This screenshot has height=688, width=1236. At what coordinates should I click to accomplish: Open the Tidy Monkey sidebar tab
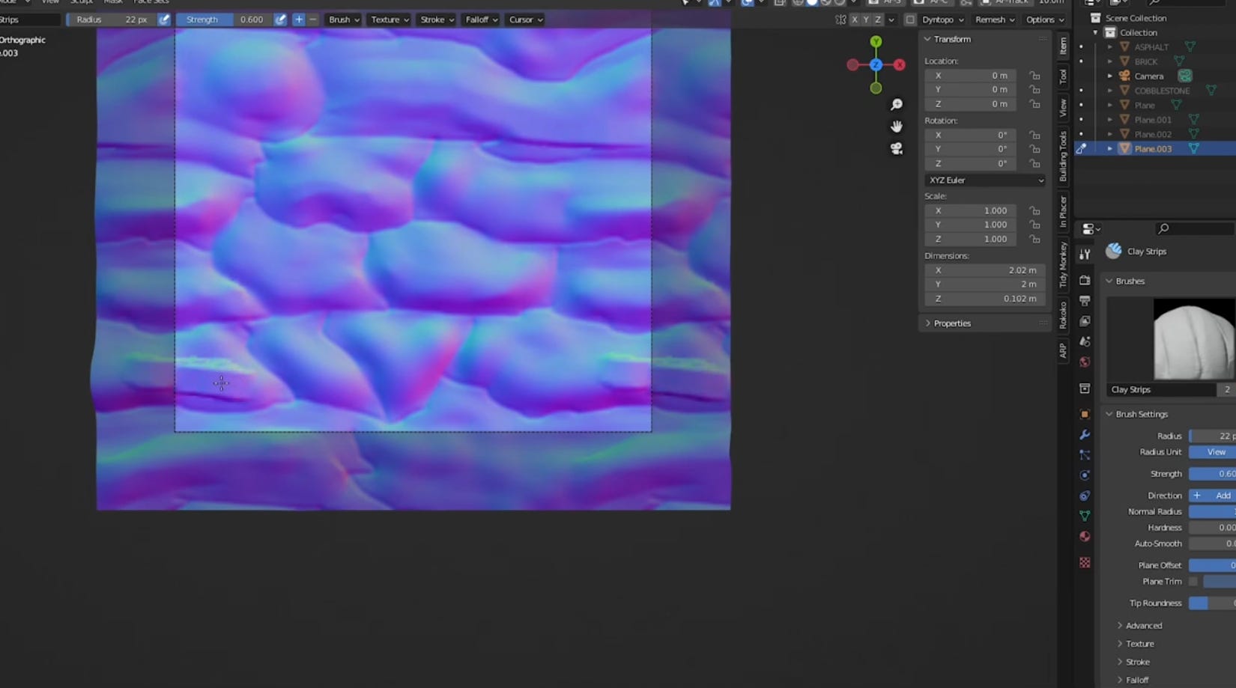1063,264
